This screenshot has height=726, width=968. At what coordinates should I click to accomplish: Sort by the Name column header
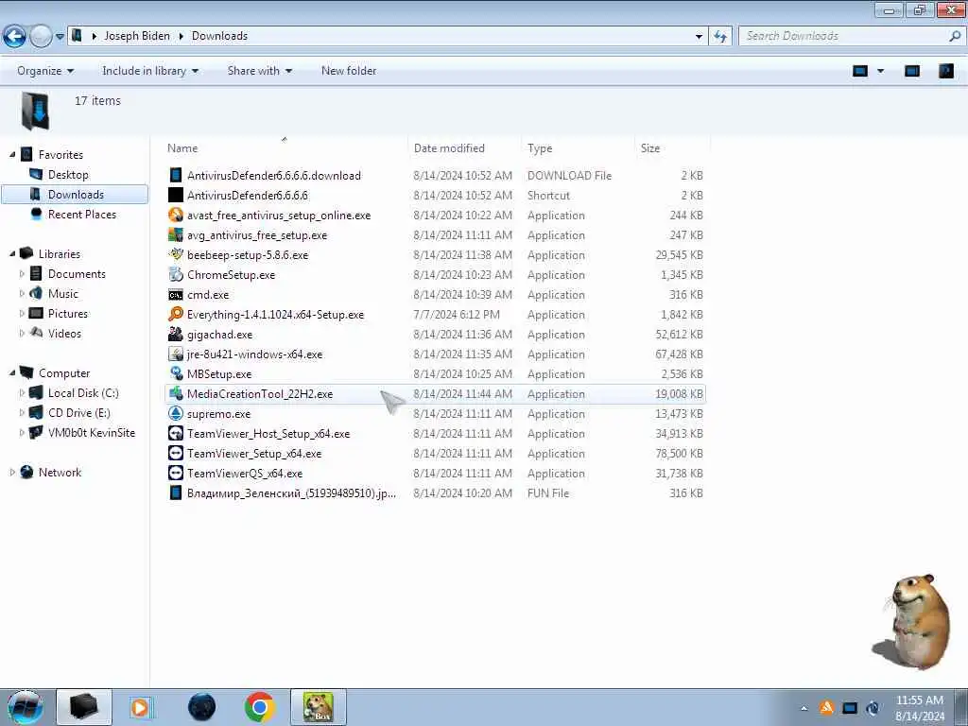(x=182, y=148)
